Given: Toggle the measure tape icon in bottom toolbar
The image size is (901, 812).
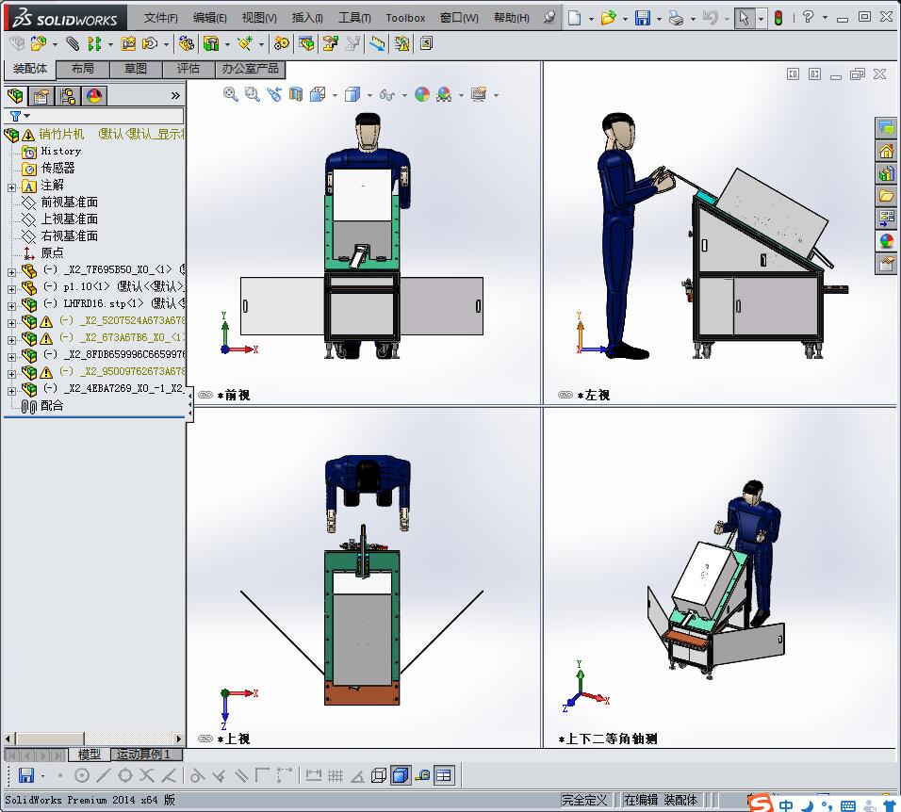Looking at the screenshot, I should point(422,776).
